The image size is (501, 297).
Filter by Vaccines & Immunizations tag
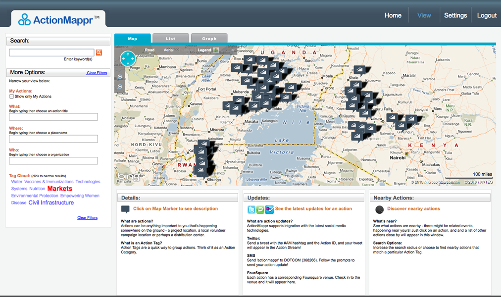[49, 181]
